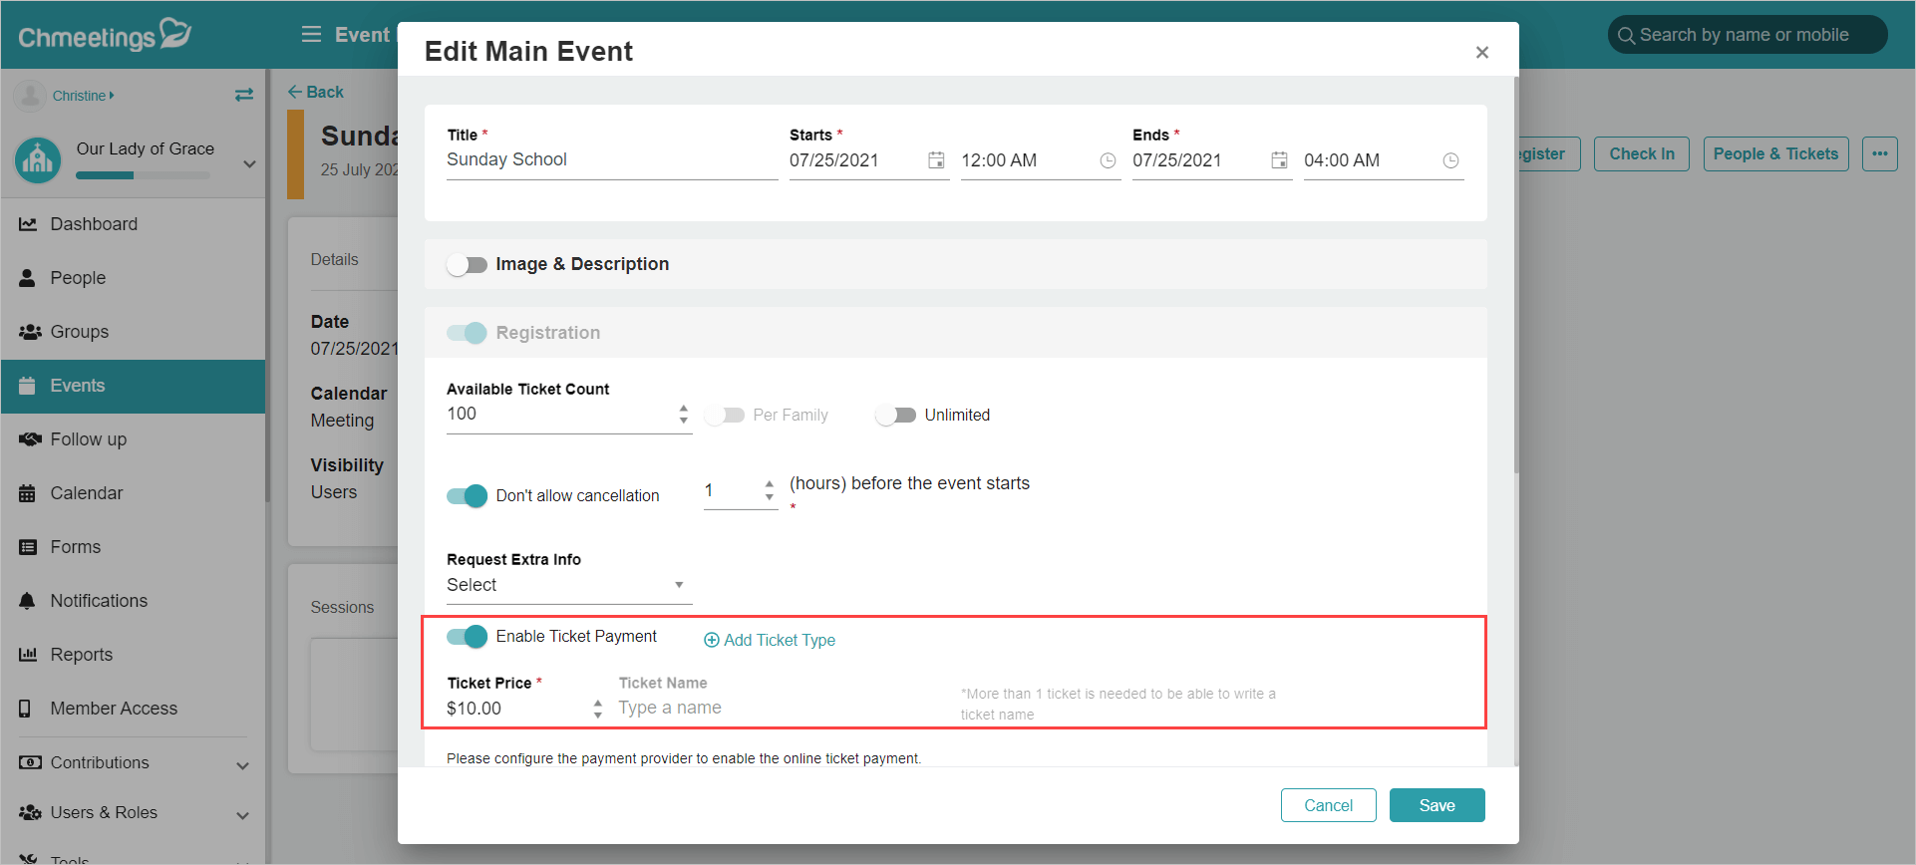
Task: Open the Follow up menu item
Action: [134, 439]
